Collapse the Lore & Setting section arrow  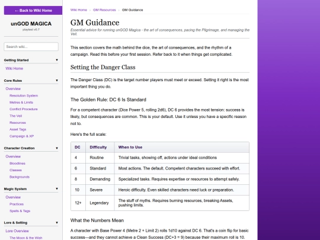tap(57, 223)
